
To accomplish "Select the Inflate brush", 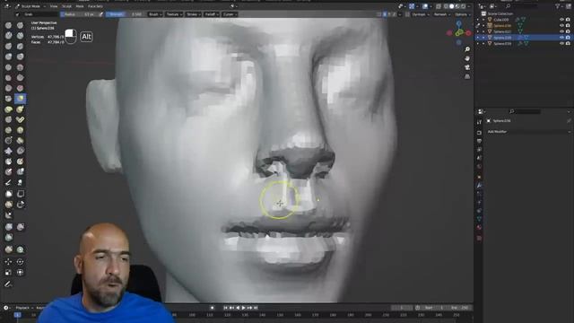I will click(8, 57).
